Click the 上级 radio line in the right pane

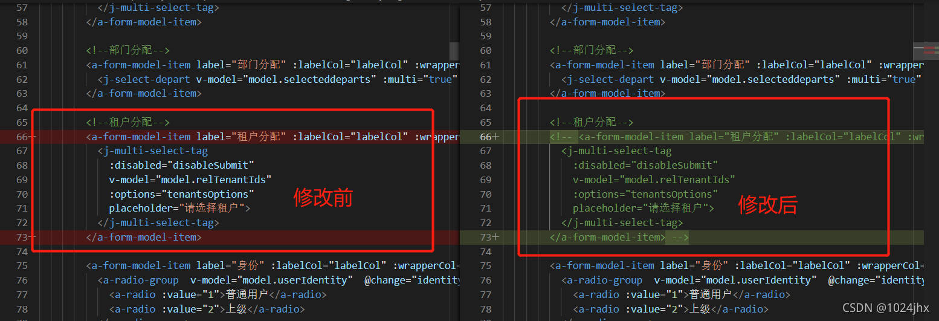(671, 309)
